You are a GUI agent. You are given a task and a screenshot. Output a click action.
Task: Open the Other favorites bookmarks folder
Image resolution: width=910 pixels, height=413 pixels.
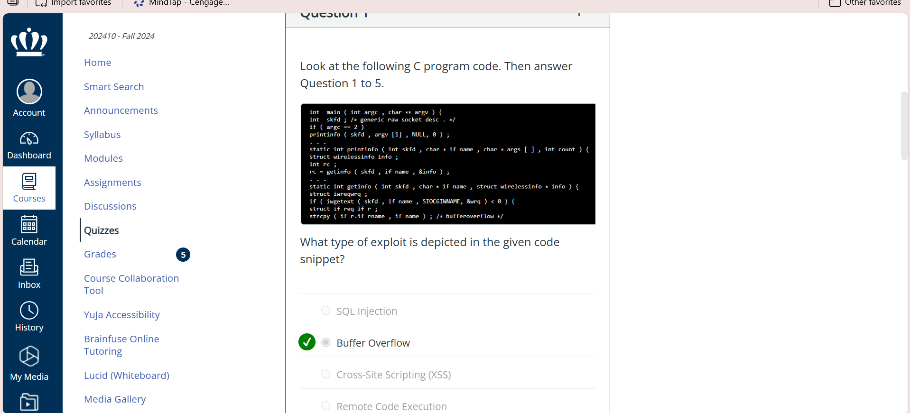click(x=865, y=3)
